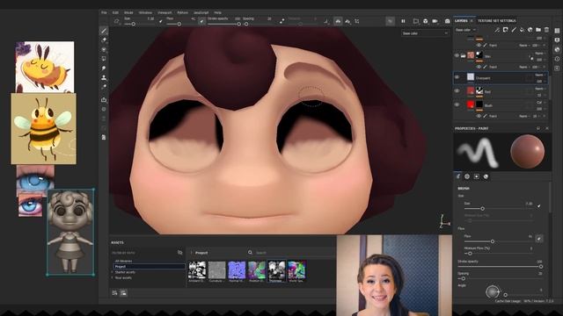Select the Material Picker tool
This screenshot has width=563, height=316.
104,87
